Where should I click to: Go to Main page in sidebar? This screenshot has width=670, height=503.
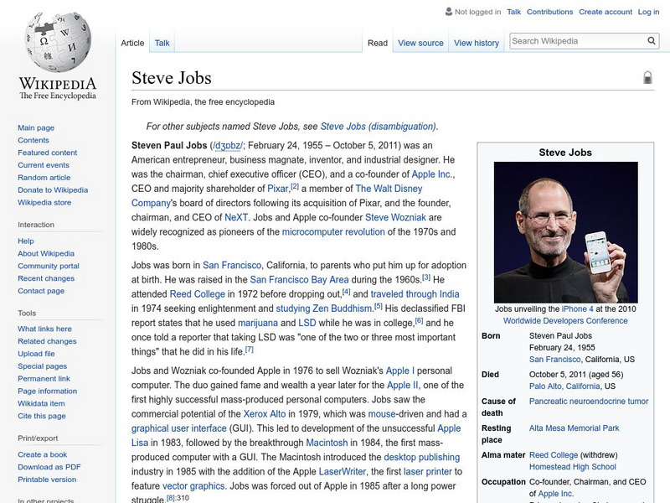(36, 127)
